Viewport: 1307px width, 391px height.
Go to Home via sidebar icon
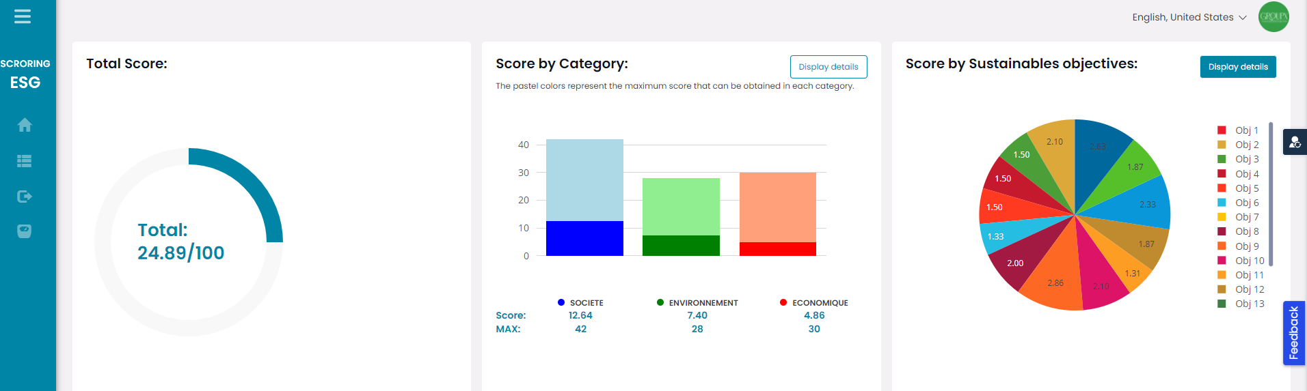[x=25, y=125]
